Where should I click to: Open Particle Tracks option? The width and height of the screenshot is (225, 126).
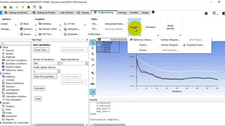click(x=48, y=29)
